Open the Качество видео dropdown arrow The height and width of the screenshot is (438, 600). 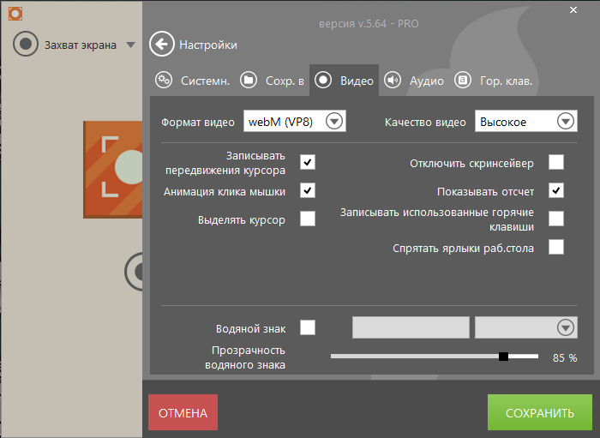click(566, 121)
